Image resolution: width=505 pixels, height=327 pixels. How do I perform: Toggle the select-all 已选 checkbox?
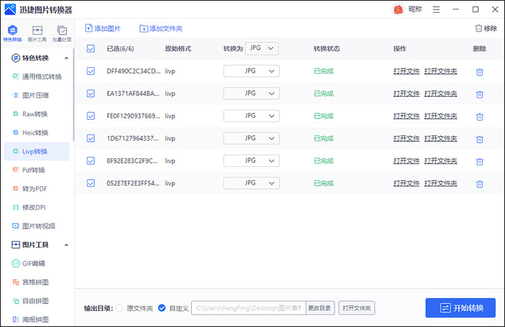[x=91, y=48]
